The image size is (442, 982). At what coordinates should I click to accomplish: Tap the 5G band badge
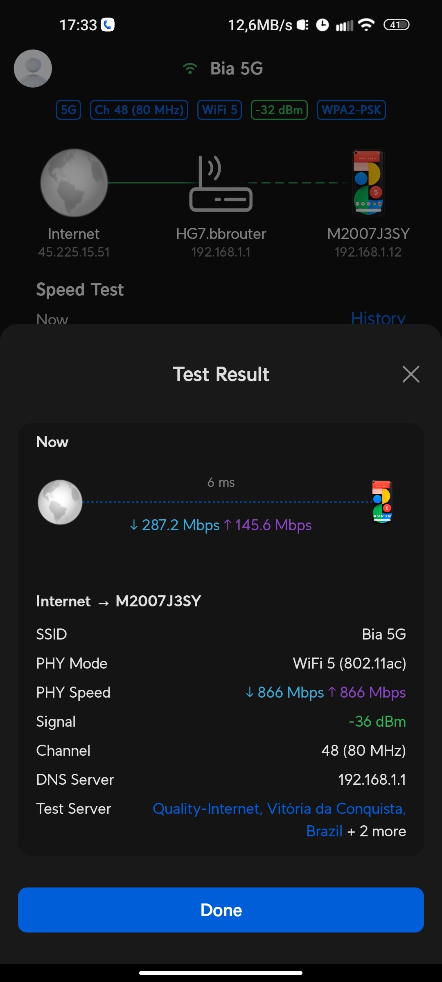(x=68, y=110)
